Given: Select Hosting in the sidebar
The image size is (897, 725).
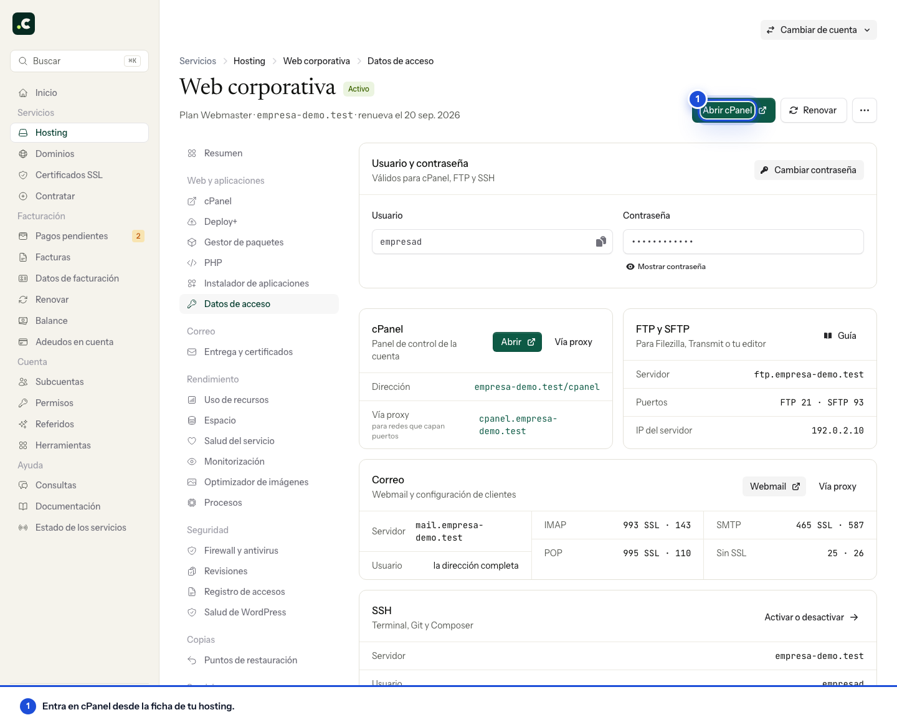Looking at the screenshot, I should (x=80, y=133).
